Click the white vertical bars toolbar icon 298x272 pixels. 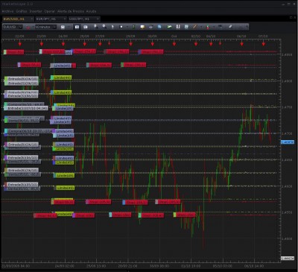tap(178, 27)
